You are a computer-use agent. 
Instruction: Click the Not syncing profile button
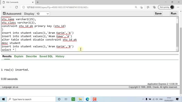[x=166, y=7]
